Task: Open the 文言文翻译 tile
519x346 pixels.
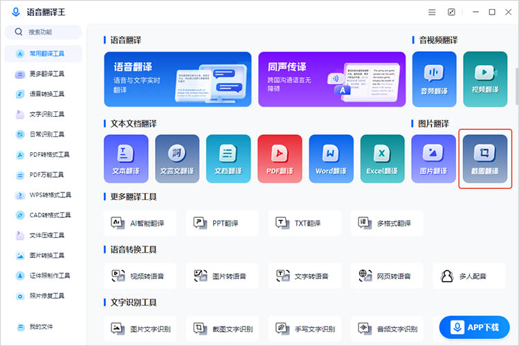Action: 177,158
